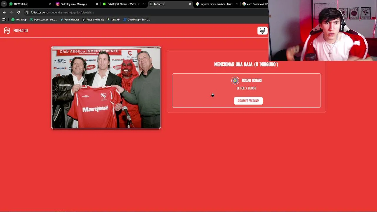The image size is (377, 212).
Task: Close the Instagram Mensajes tab
Action: point(97,4)
